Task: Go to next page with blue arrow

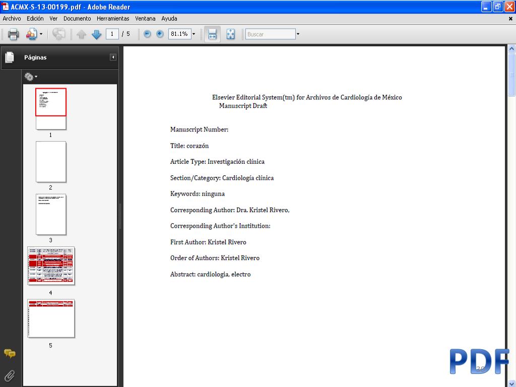Action: 96,34
